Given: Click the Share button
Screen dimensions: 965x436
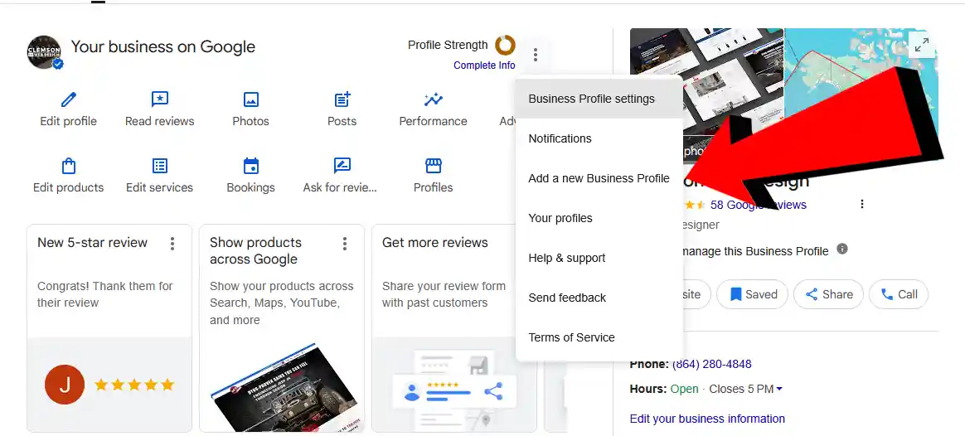Looking at the screenshot, I should point(829,294).
